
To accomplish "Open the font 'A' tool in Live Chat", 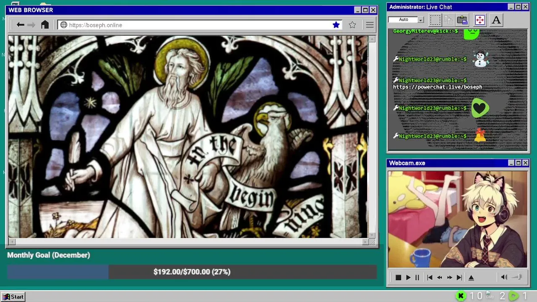I will pos(496,20).
